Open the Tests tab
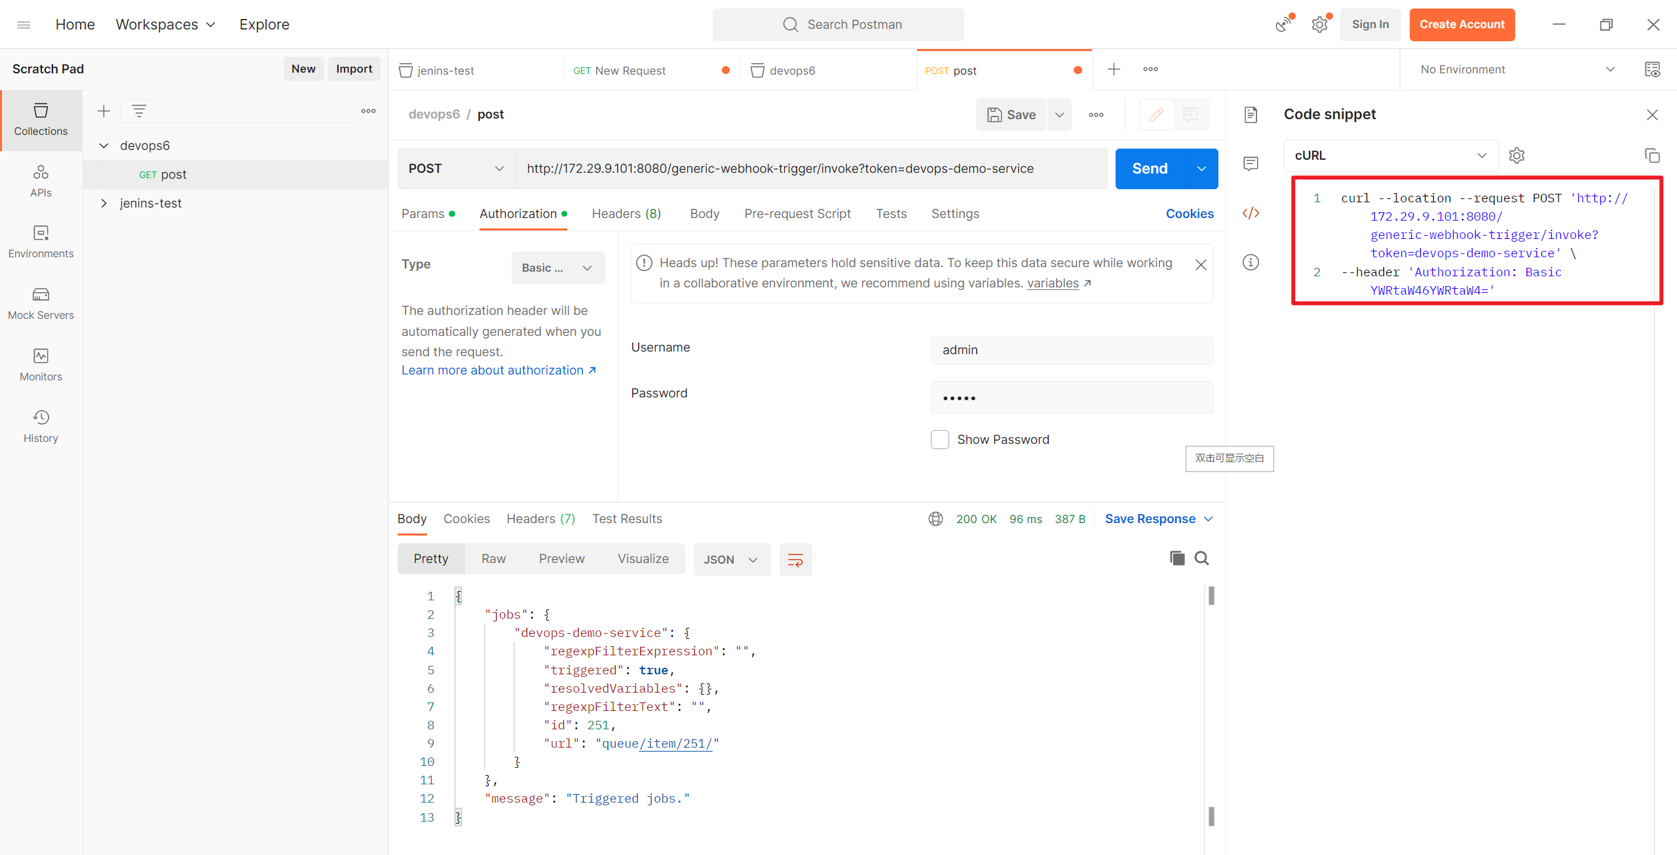 tap(891, 214)
